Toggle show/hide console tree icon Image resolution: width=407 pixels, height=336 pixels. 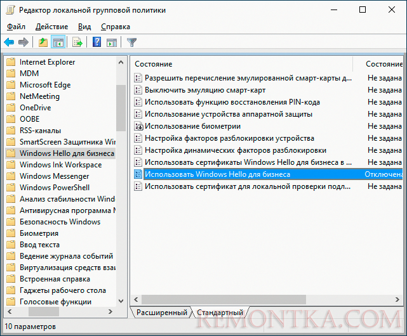pyautogui.click(x=58, y=42)
